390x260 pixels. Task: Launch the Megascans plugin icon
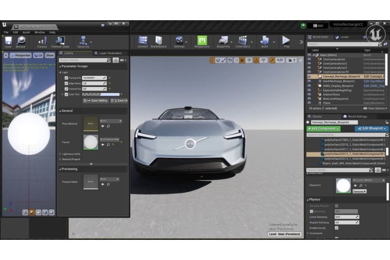202,42
